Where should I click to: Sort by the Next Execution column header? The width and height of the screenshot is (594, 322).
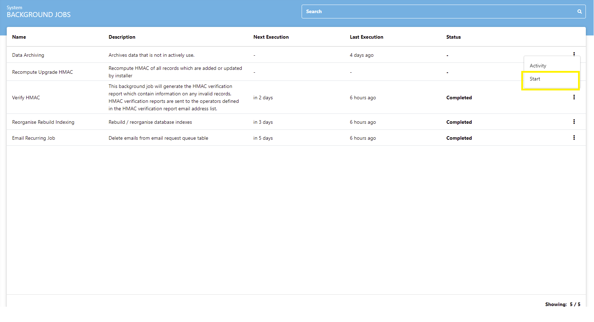(271, 37)
